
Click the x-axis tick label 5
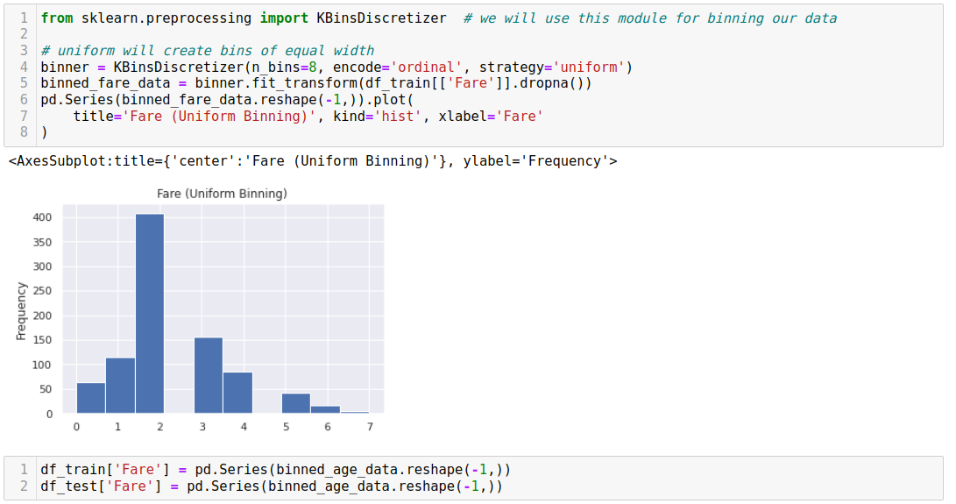(286, 427)
